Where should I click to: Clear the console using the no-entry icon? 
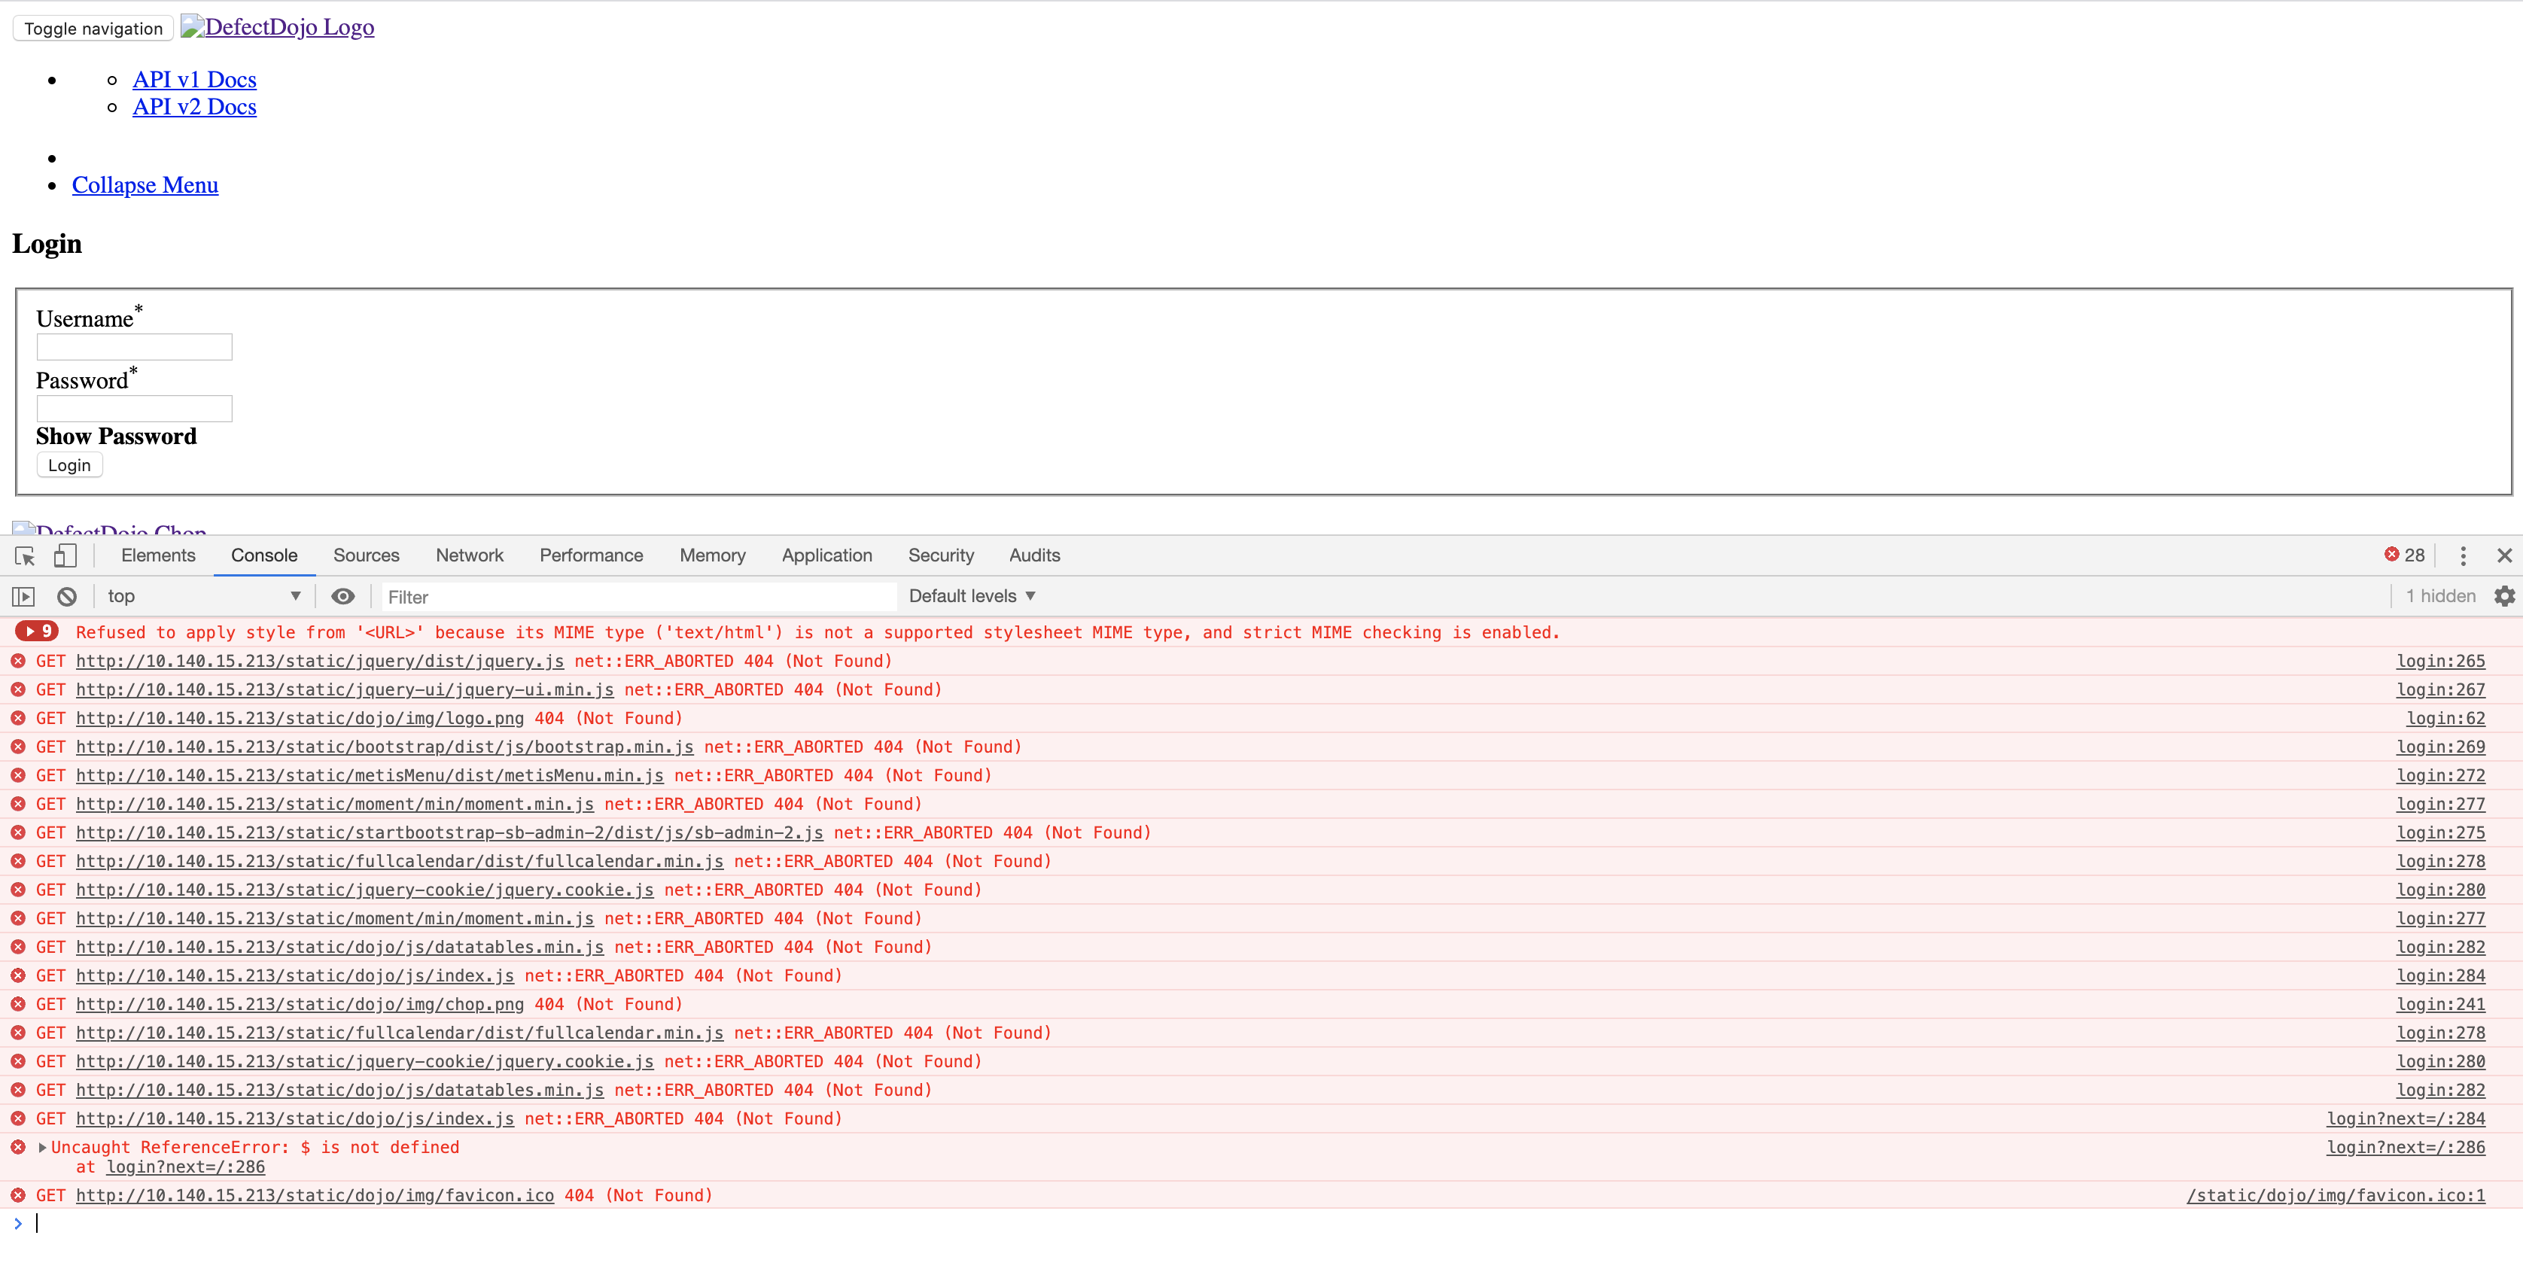coord(65,595)
